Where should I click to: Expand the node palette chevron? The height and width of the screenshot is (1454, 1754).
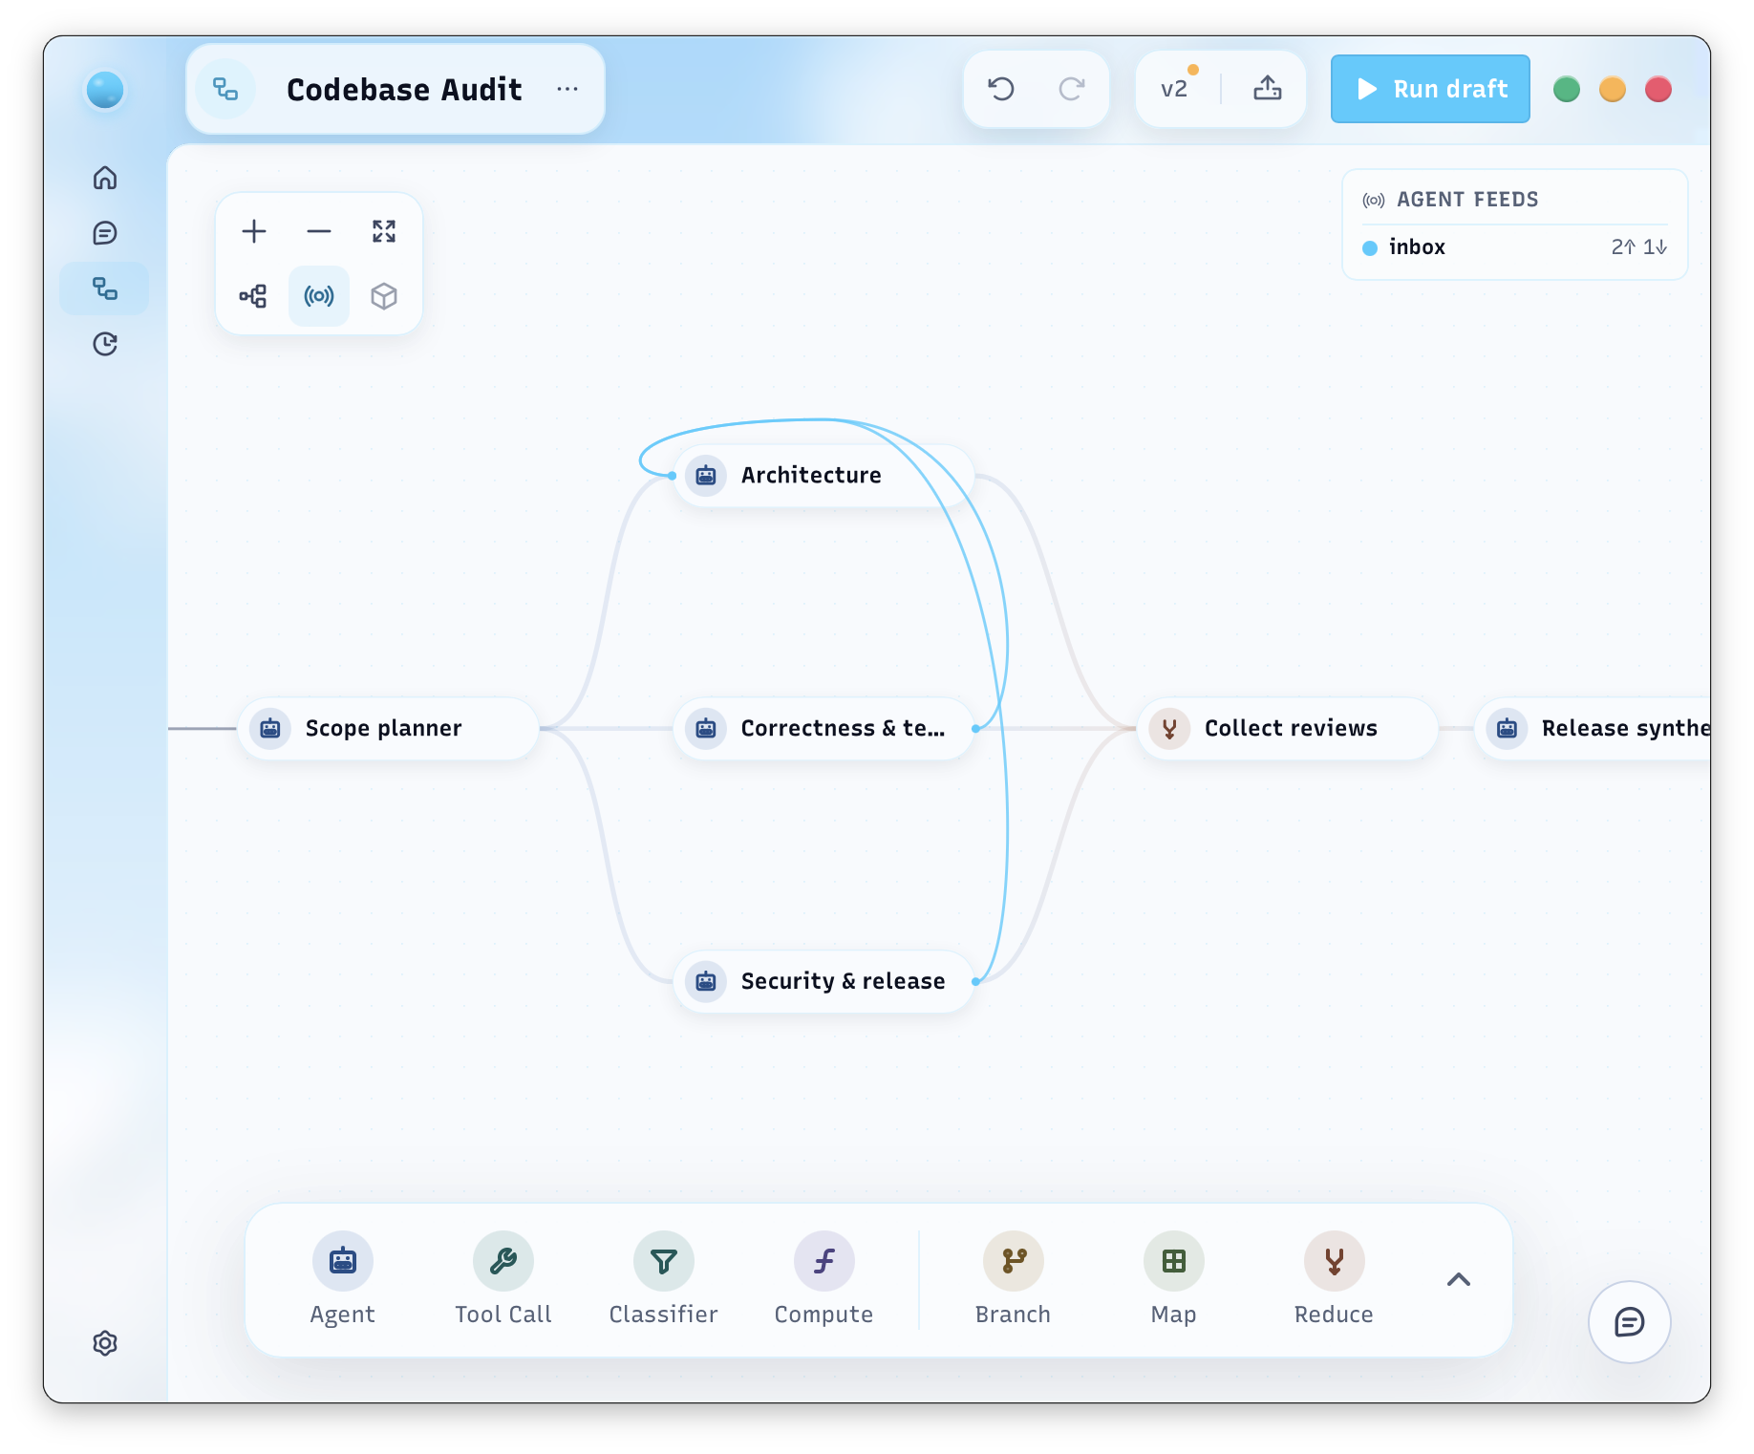1459,1280
